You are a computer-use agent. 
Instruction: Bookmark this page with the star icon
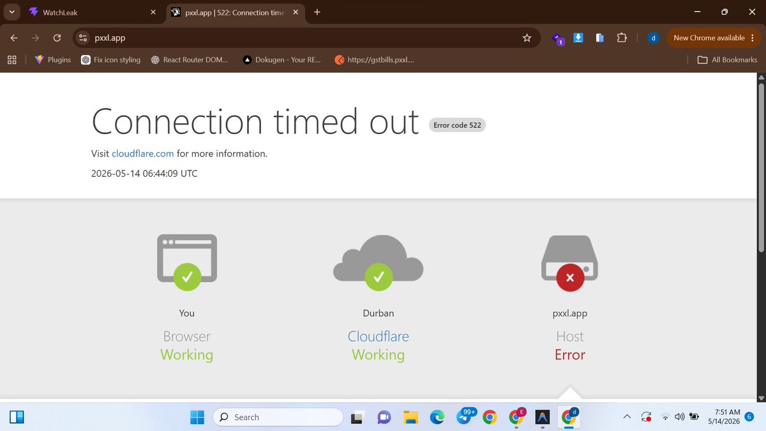pyautogui.click(x=527, y=38)
